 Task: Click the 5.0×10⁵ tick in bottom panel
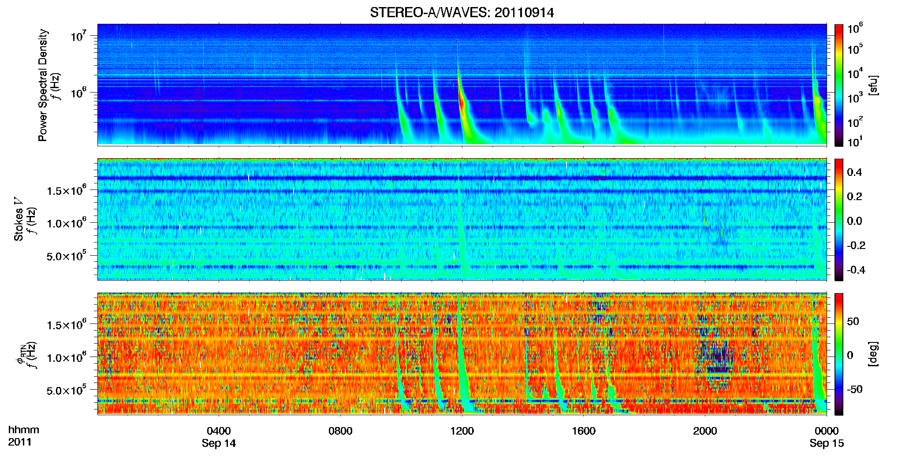[66, 390]
